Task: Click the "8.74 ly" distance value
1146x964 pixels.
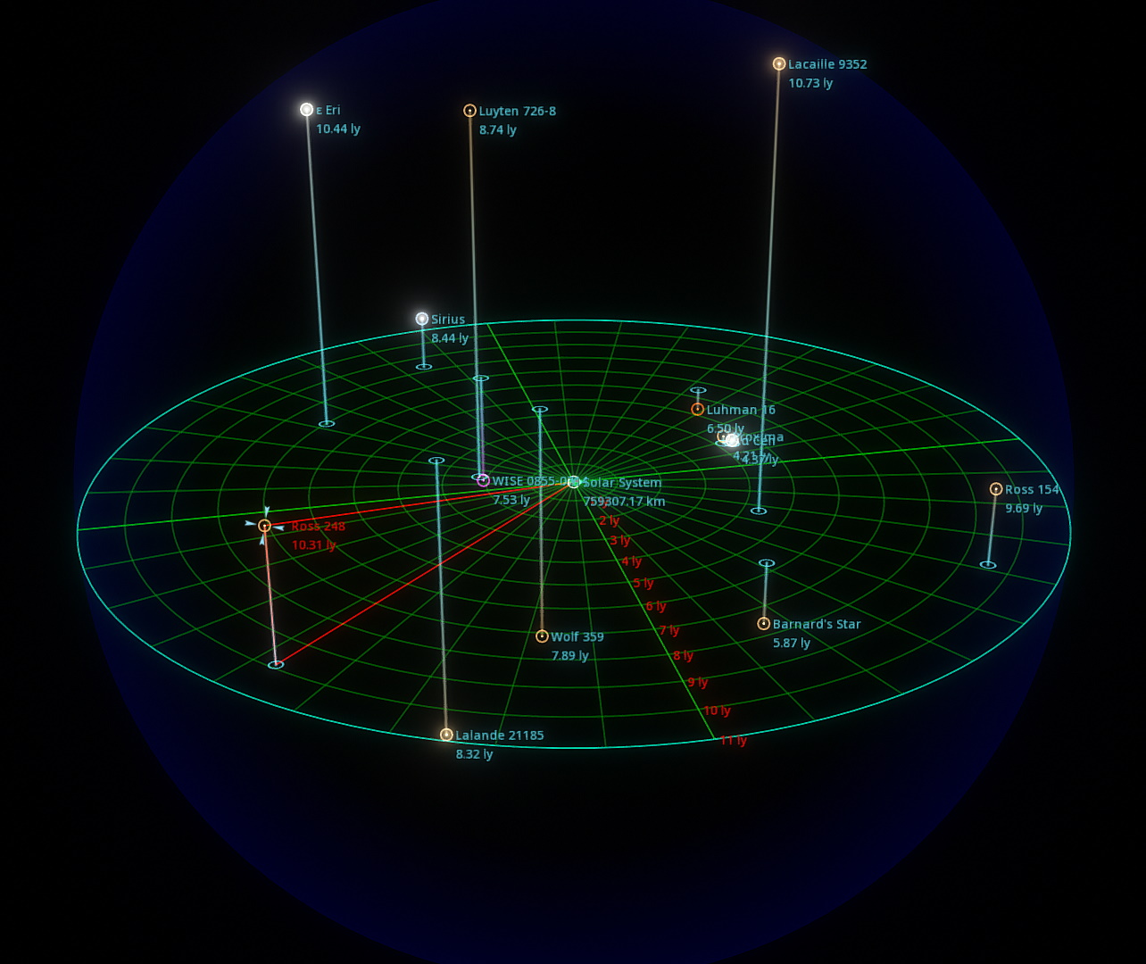Action: (498, 129)
